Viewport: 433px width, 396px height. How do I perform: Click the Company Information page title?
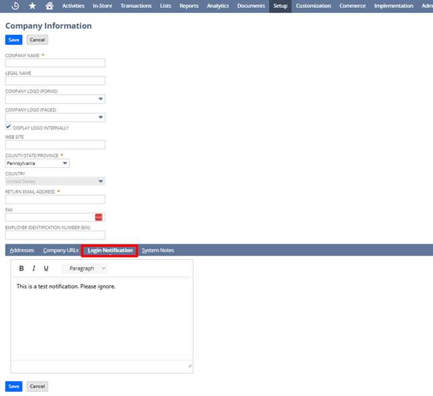tap(48, 26)
